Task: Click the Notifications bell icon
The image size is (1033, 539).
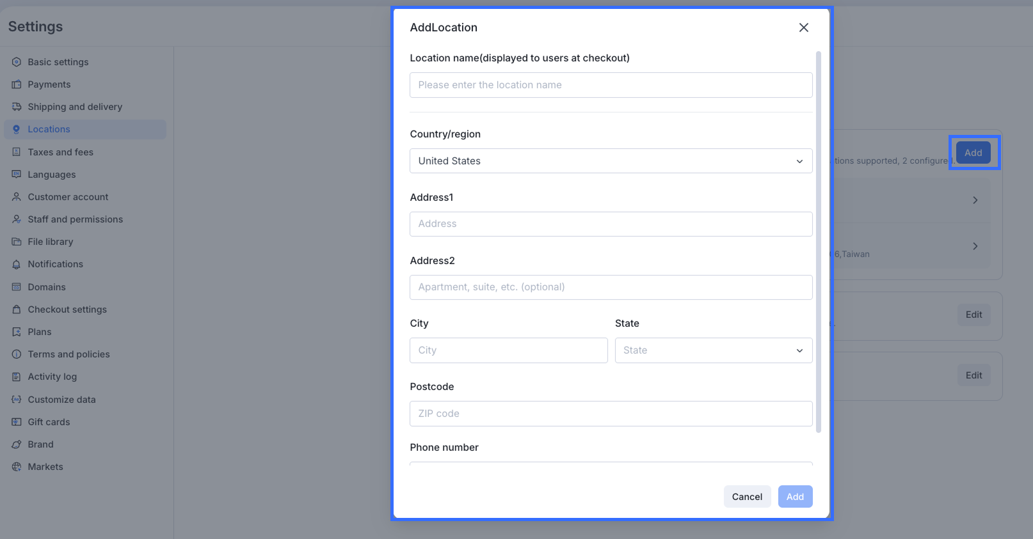Action: click(17, 264)
